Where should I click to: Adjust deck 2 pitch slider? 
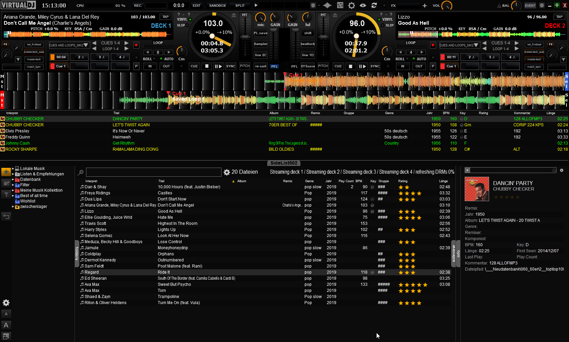[323, 37]
